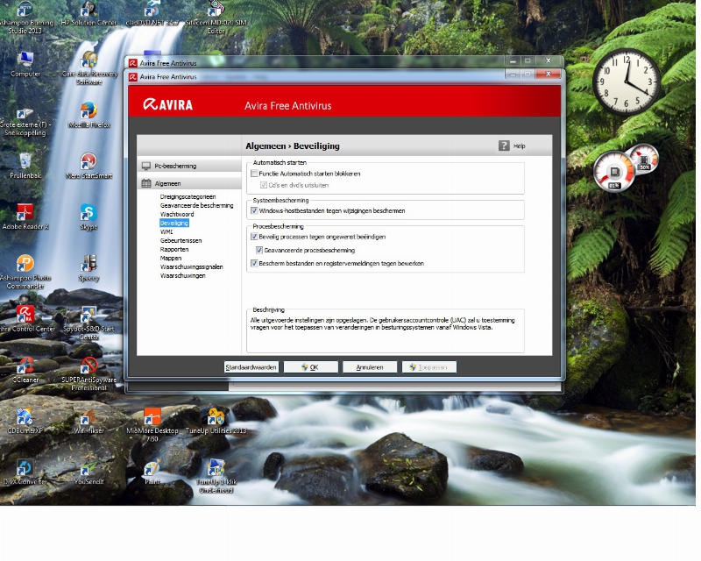Click the Standaardwaarden button
Viewport: 701px width, 561px height.
click(x=251, y=367)
